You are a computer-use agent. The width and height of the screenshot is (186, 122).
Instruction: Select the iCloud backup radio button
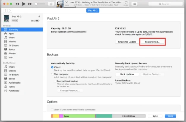pyautogui.click(x=52, y=67)
